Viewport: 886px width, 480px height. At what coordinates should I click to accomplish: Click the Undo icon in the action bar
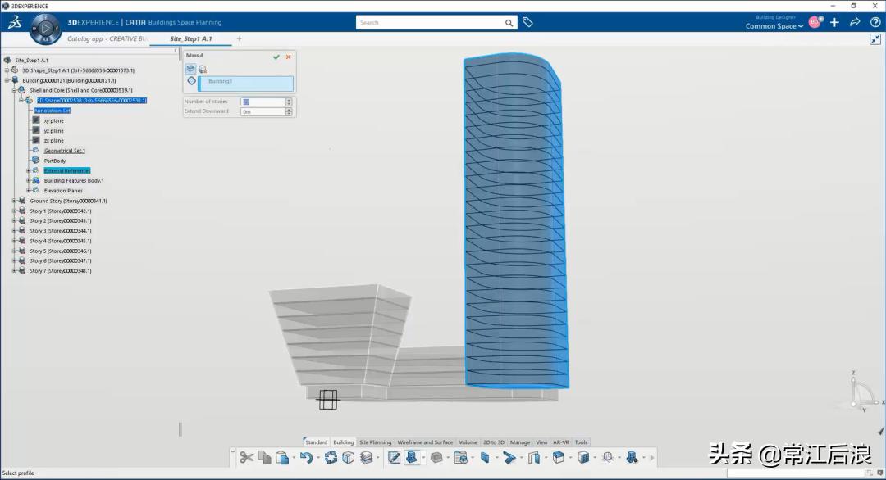click(x=308, y=457)
